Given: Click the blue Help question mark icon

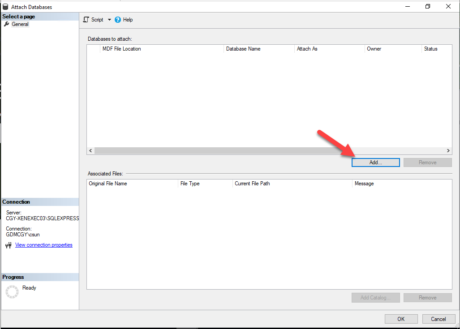Looking at the screenshot, I should [x=118, y=20].
